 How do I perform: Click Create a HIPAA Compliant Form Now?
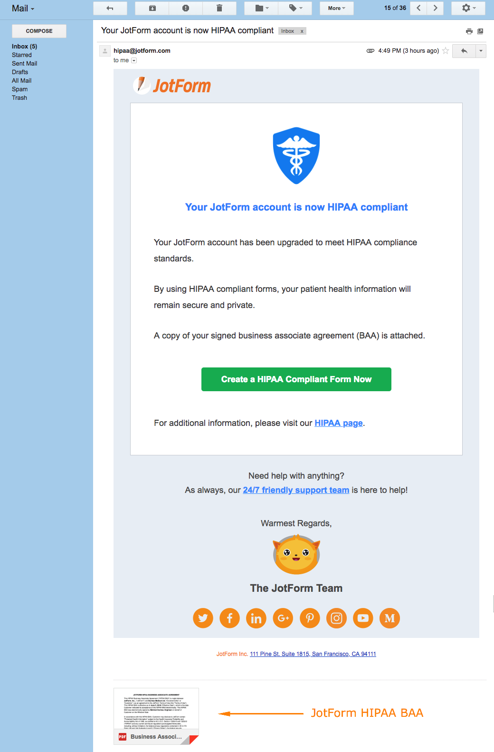[296, 379]
